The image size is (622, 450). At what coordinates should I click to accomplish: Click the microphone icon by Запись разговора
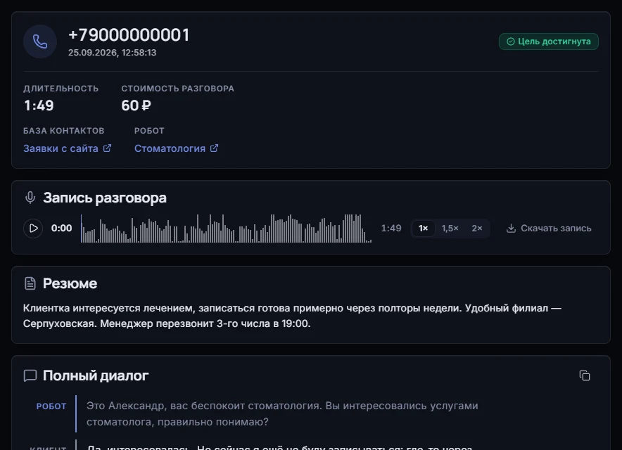(x=30, y=198)
